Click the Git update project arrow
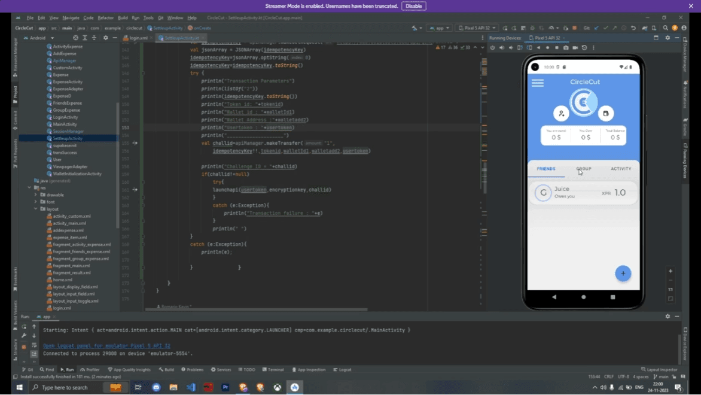701x395 pixels. [x=596, y=28]
